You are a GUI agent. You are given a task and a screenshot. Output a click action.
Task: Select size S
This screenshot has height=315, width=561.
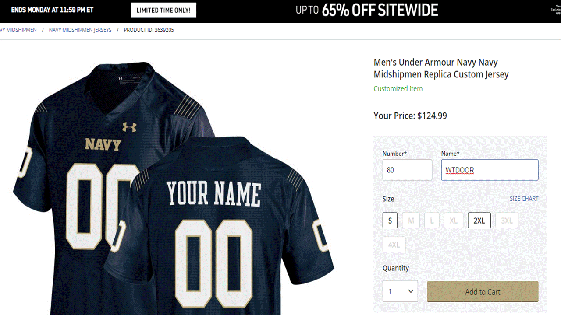click(x=390, y=220)
